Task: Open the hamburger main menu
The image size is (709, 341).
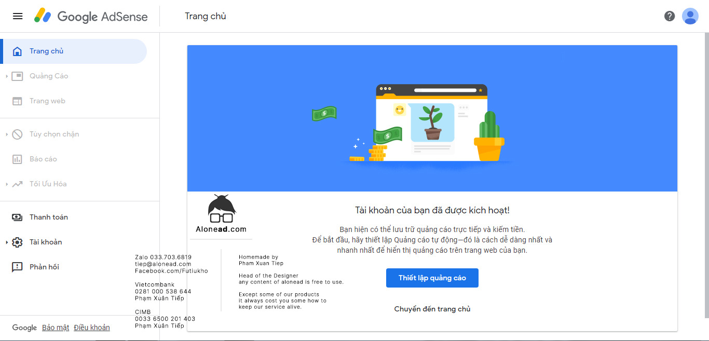Action: tap(18, 16)
